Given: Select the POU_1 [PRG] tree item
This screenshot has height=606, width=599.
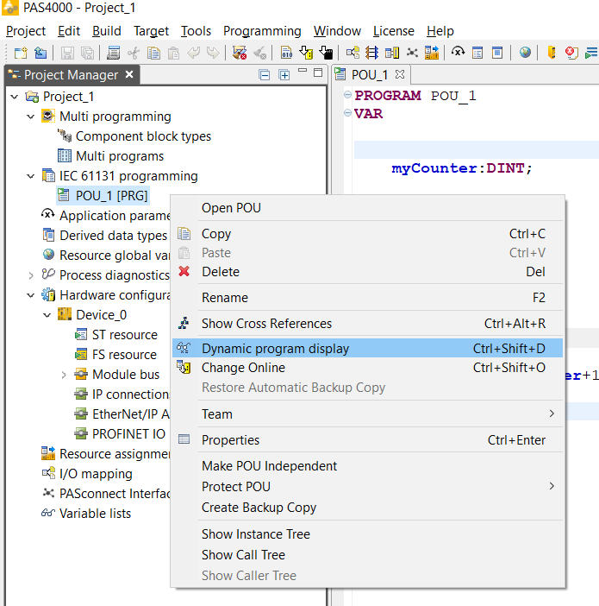Looking at the screenshot, I should (x=103, y=196).
